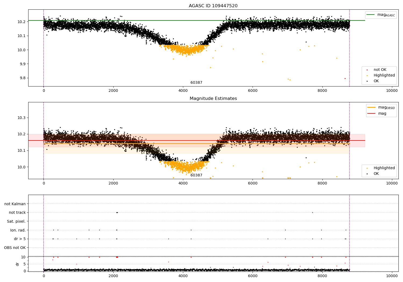This screenshot has width=403, height=282.
Task: Select 'Highlighted' in the middle plot legend
Action: click(x=384, y=168)
